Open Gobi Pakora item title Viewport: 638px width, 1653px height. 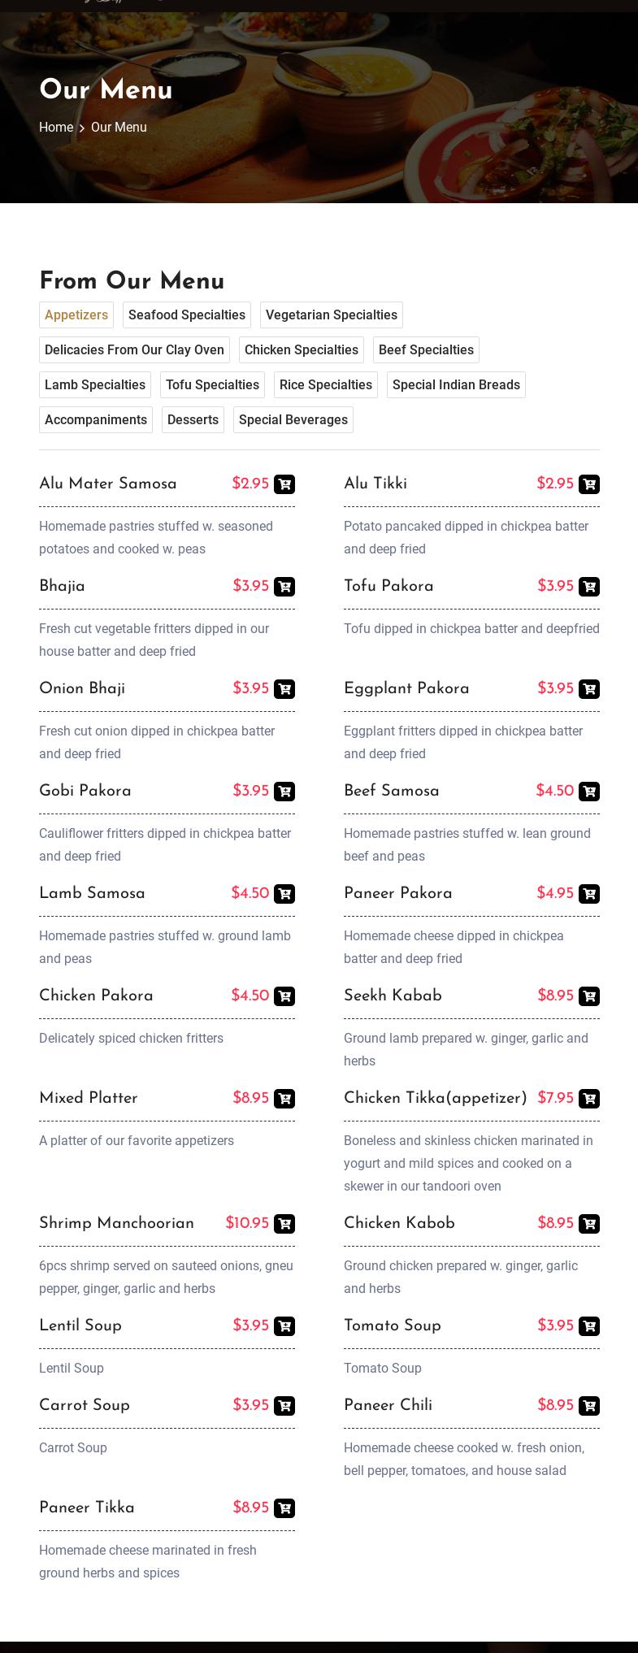click(x=85, y=792)
